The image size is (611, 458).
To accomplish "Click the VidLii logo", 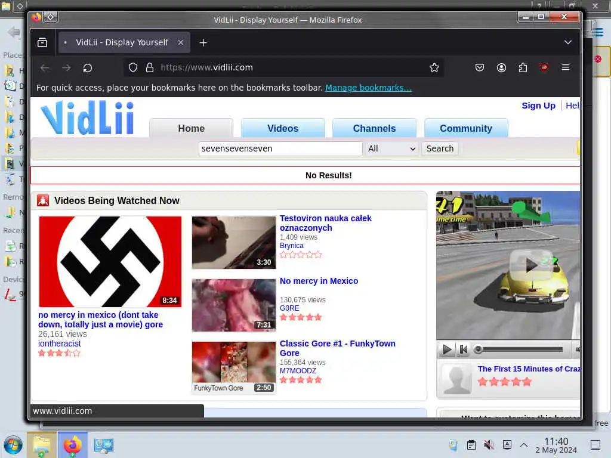I will point(87,117).
